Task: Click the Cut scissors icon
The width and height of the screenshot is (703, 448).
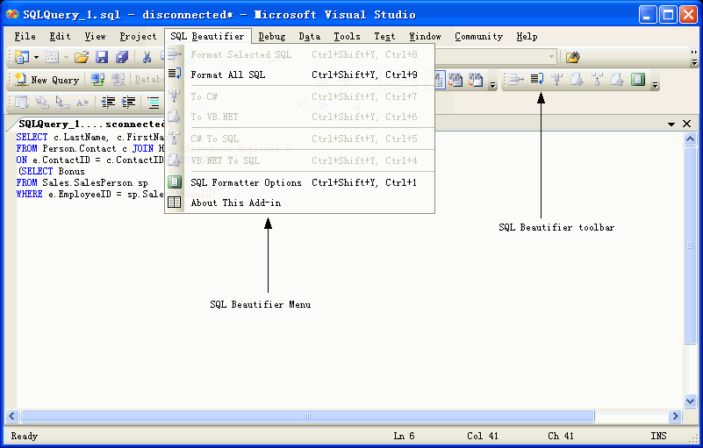Action: pos(147,57)
